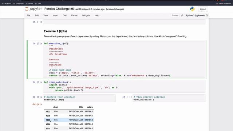The width and height of the screenshot is (233, 131).
Task: Click the Out[4] output prompt
Action: pyautogui.click(x=37, y=104)
